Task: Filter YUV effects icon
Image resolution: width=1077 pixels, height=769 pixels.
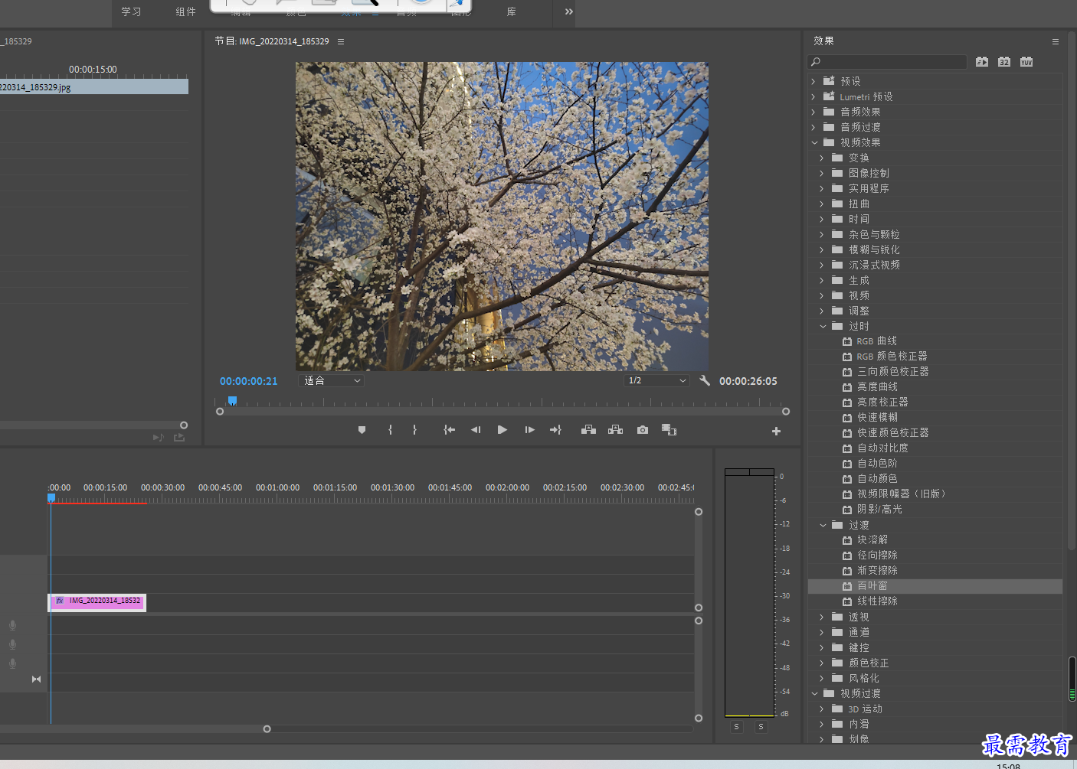Action: click(1026, 62)
